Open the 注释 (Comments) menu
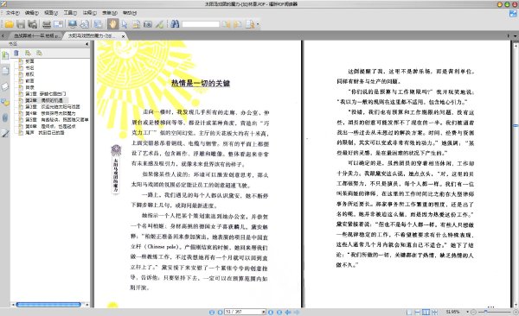The width and height of the screenshot is (519, 316). [x=89, y=13]
